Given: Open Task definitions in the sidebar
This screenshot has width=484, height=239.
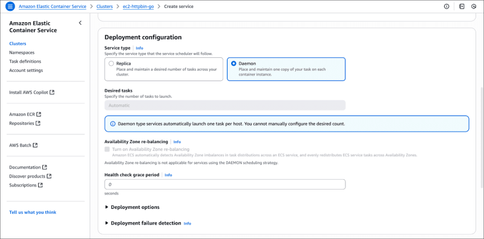Looking at the screenshot, I should pyautogui.click(x=25, y=62).
